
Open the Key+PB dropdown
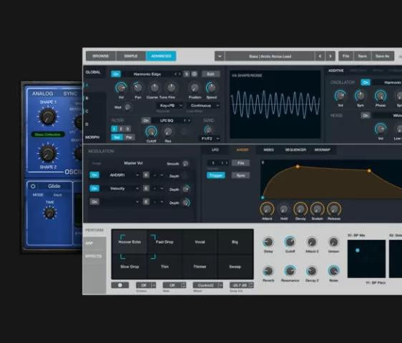(x=170, y=106)
